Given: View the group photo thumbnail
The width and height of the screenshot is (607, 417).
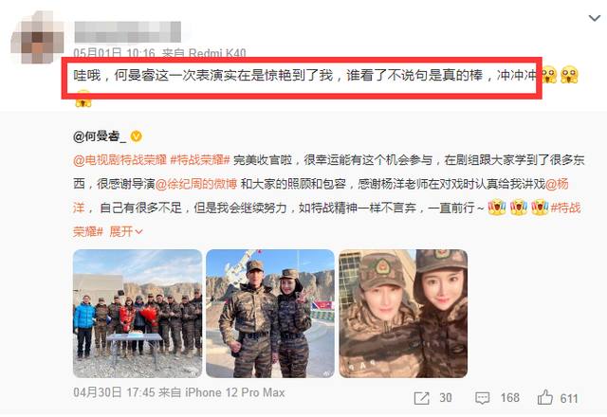Looking at the screenshot, I should point(138,314).
